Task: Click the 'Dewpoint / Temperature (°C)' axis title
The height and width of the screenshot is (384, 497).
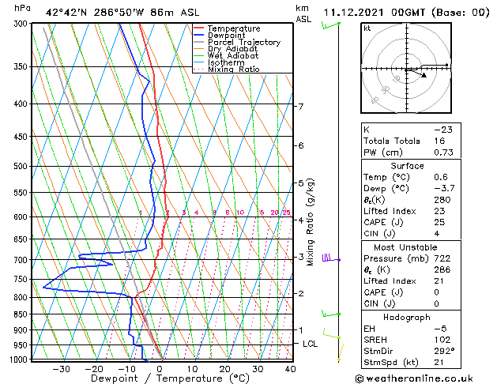Action: (170, 378)
